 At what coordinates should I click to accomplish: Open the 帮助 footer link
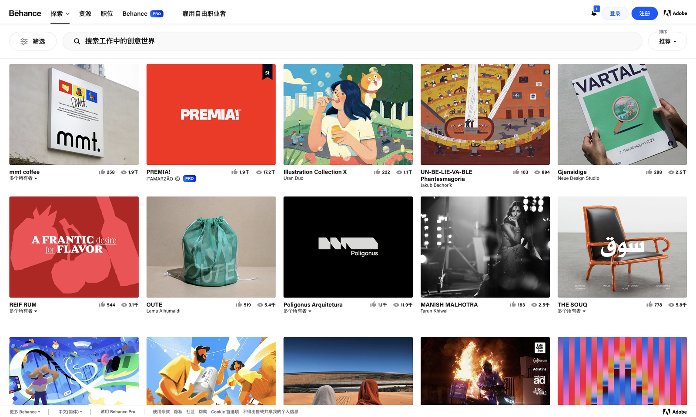pyautogui.click(x=203, y=412)
